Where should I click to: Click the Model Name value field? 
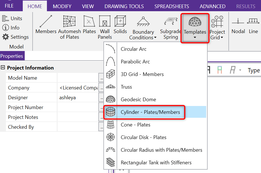click(x=78, y=78)
